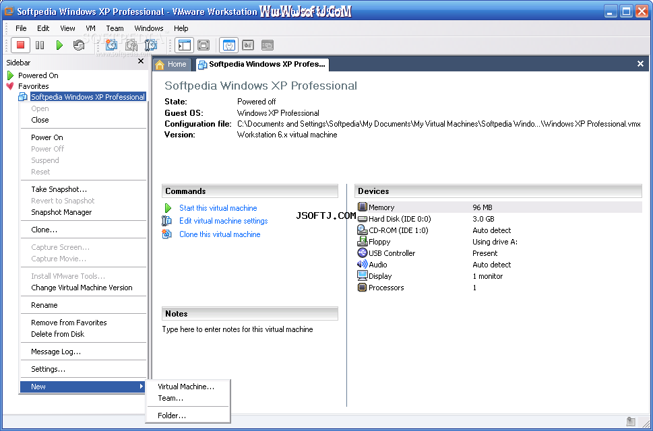Switch to summary view toolbar icon
The height and width of the screenshot is (431, 653).
228,45
